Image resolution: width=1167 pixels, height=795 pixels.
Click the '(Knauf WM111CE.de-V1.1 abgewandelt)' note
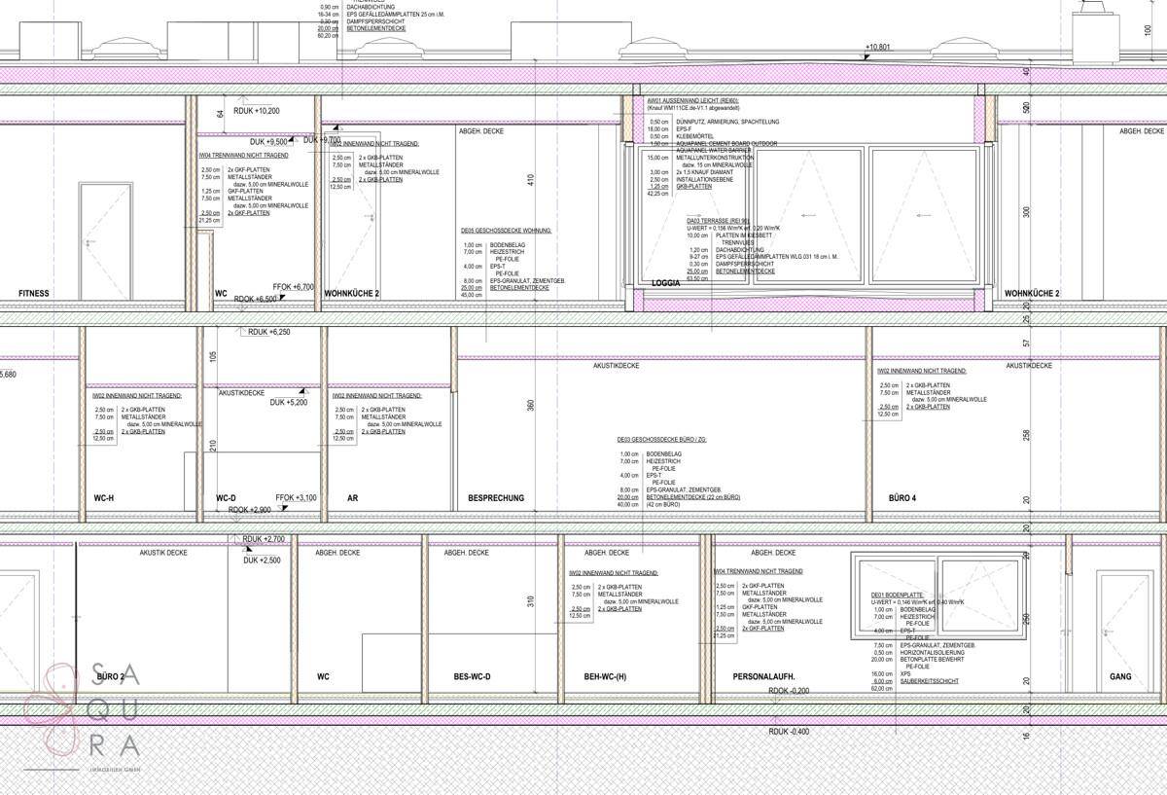[x=695, y=107]
